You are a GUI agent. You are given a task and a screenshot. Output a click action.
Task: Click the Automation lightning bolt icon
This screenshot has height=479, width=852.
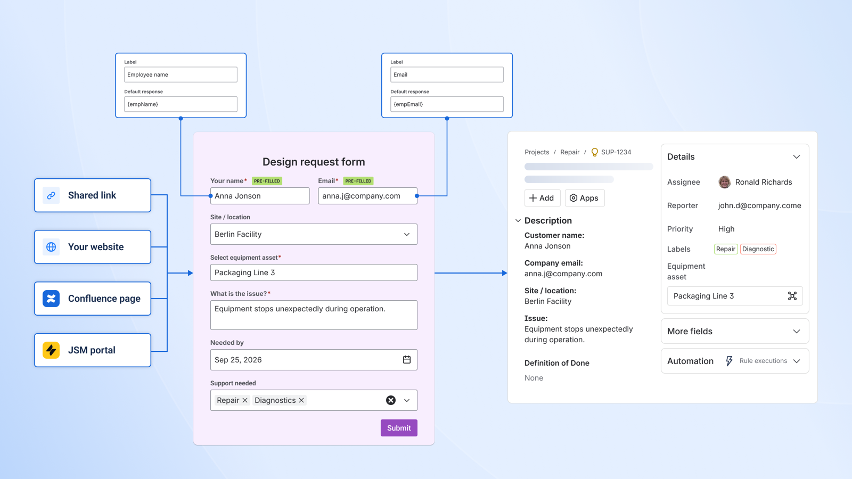pos(729,361)
